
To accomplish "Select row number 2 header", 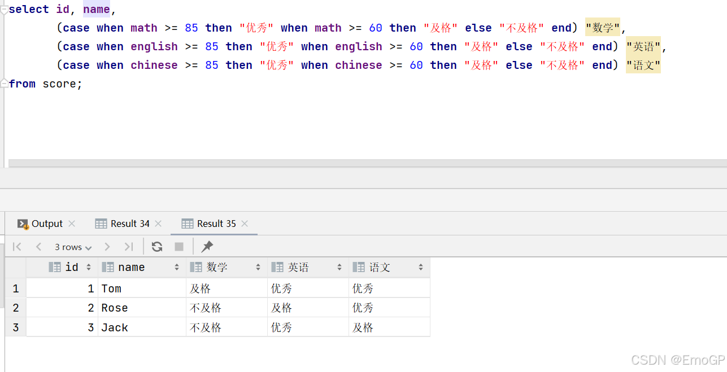I will coord(16,308).
